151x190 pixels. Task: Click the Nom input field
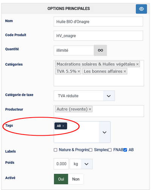[98, 21]
